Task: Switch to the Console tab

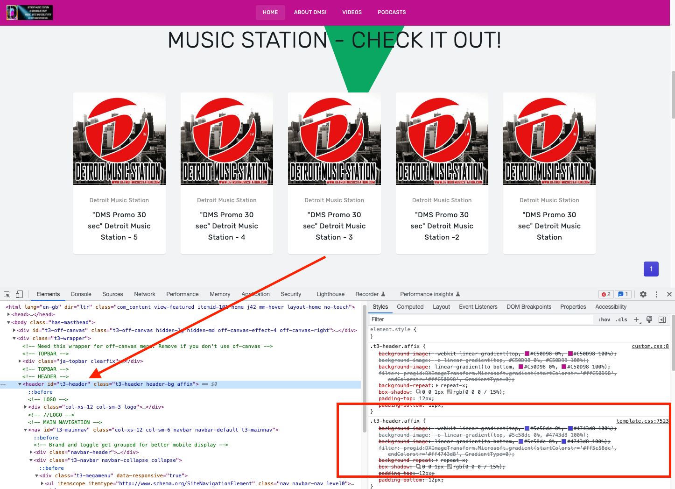Action: (81, 294)
